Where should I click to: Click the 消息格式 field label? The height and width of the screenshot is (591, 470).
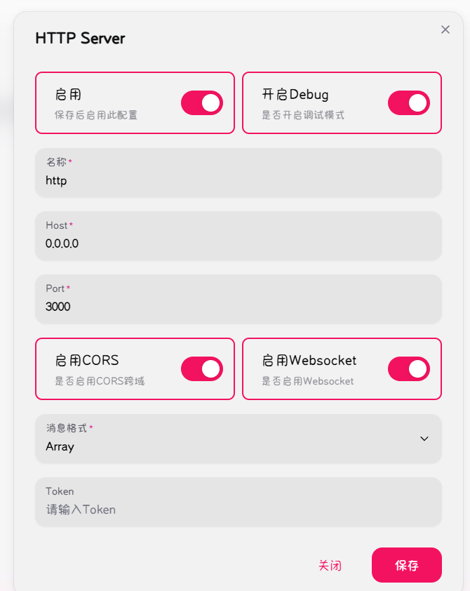point(67,428)
